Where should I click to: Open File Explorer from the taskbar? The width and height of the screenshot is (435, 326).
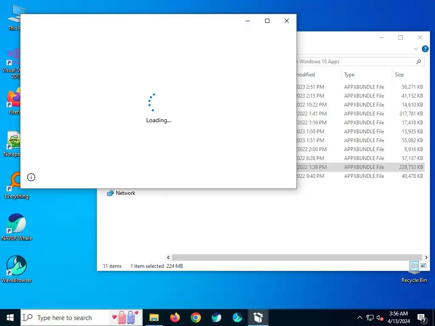click(x=154, y=318)
